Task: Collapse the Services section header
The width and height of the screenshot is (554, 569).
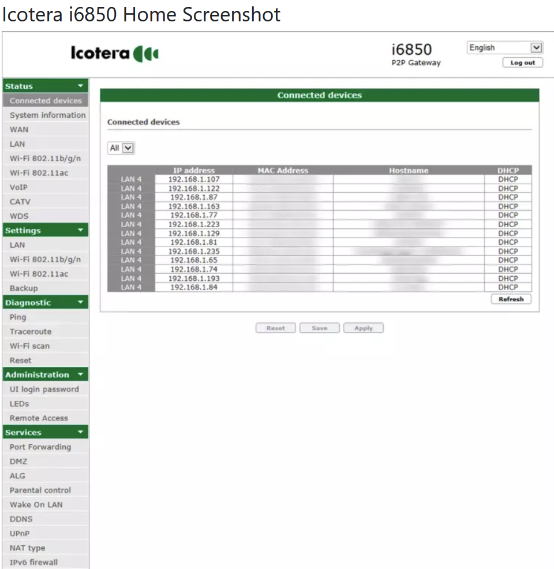Action: tap(46, 432)
